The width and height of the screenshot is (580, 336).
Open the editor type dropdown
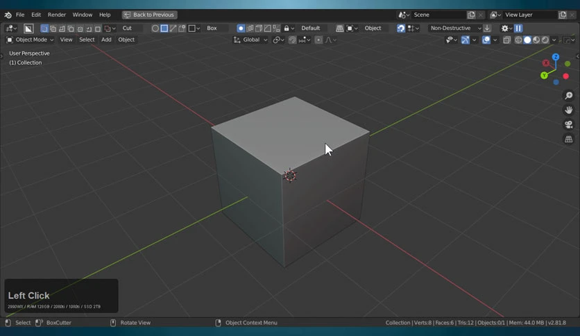point(11,28)
